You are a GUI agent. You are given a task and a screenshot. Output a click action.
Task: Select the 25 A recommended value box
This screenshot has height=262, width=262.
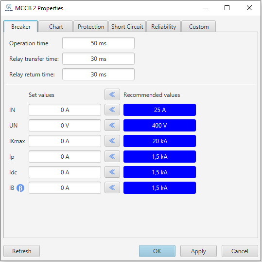tap(159, 110)
